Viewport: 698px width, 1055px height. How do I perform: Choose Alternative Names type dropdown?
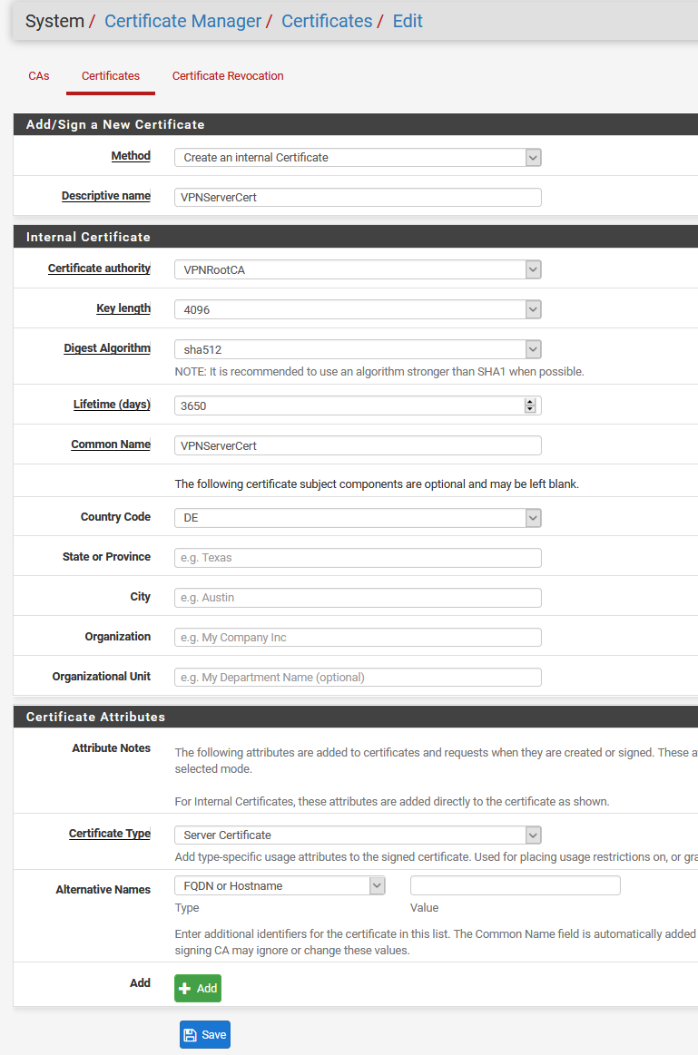[x=280, y=885]
